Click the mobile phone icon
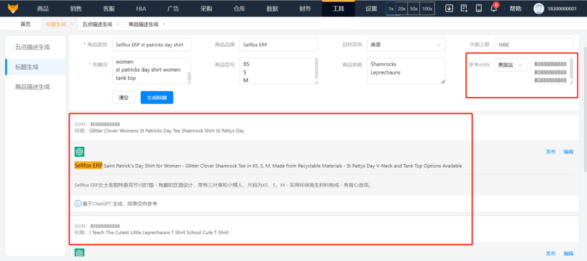The width and height of the screenshot is (587, 261). point(478,8)
